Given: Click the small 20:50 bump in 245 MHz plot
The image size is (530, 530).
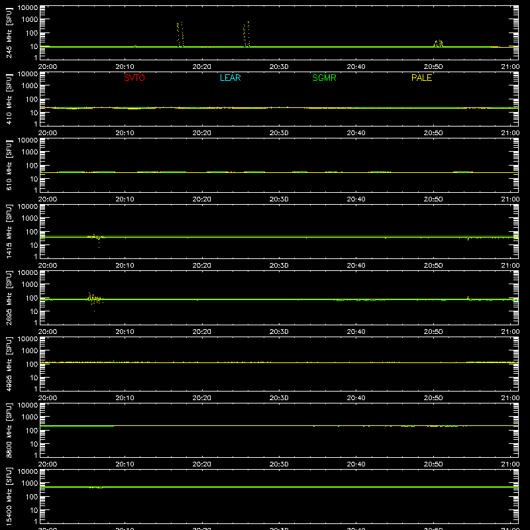Looking at the screenshot, I should [x=439, y=43].
